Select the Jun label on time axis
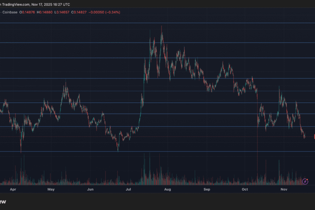Screen dimensions: 315x210 coord(90,190)
